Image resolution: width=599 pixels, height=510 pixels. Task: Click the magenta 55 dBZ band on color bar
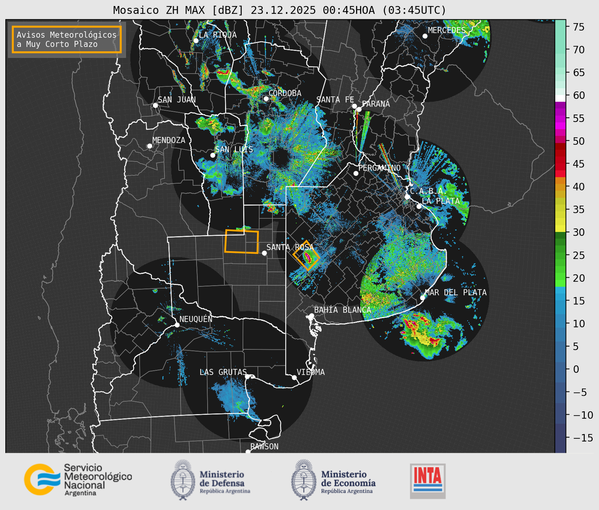click(x=560, y=118)
